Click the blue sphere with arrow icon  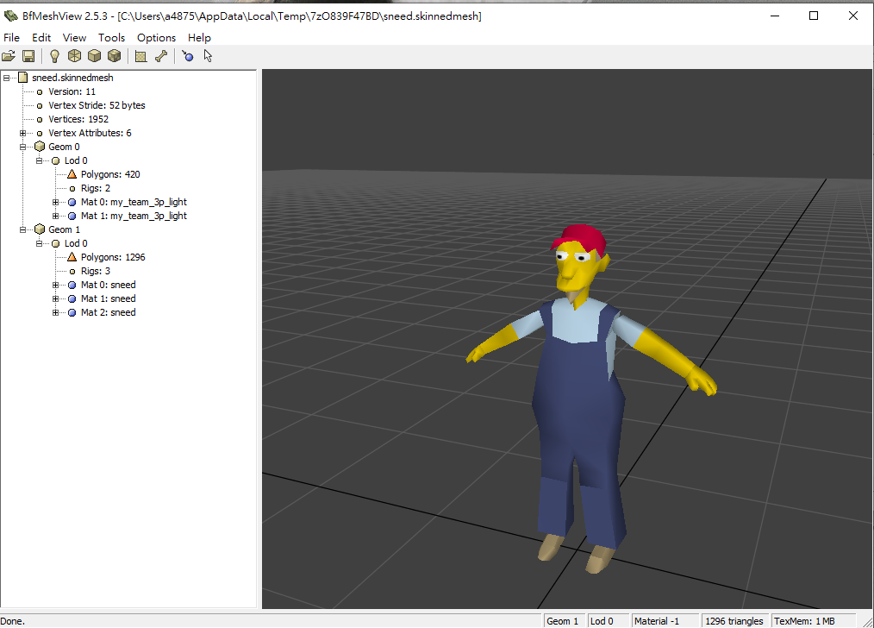[x=187, y=56]
